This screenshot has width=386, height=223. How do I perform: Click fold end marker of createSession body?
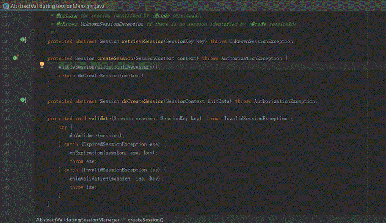click(33, 84)
